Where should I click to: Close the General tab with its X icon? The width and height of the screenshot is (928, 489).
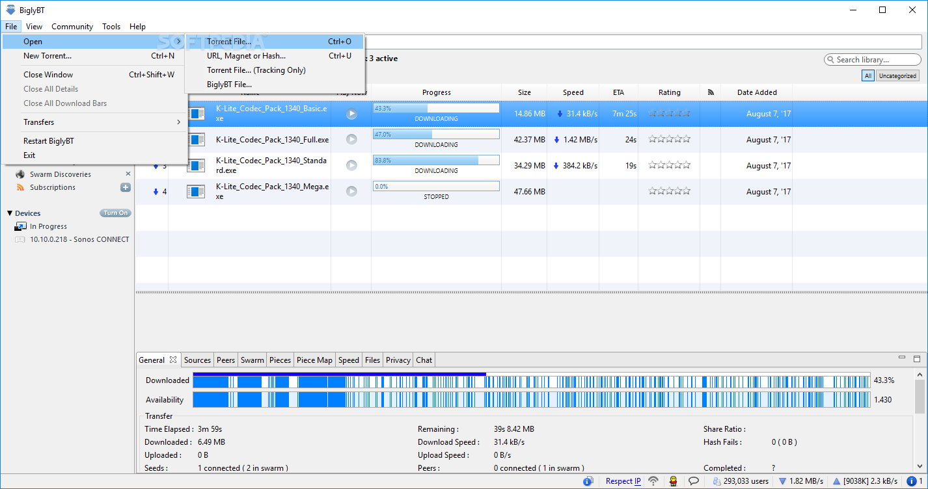click(173, 360)
